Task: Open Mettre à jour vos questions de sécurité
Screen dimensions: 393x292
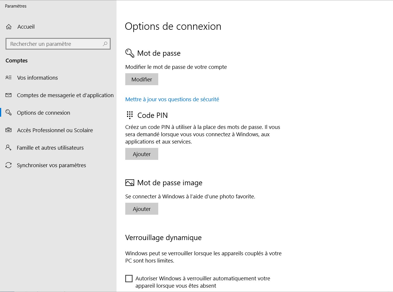Action: (172, 99)
